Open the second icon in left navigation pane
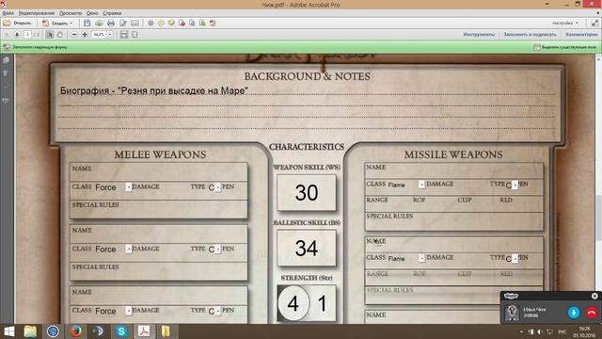This screenshot has height=339, width=602. coord(7,73)
